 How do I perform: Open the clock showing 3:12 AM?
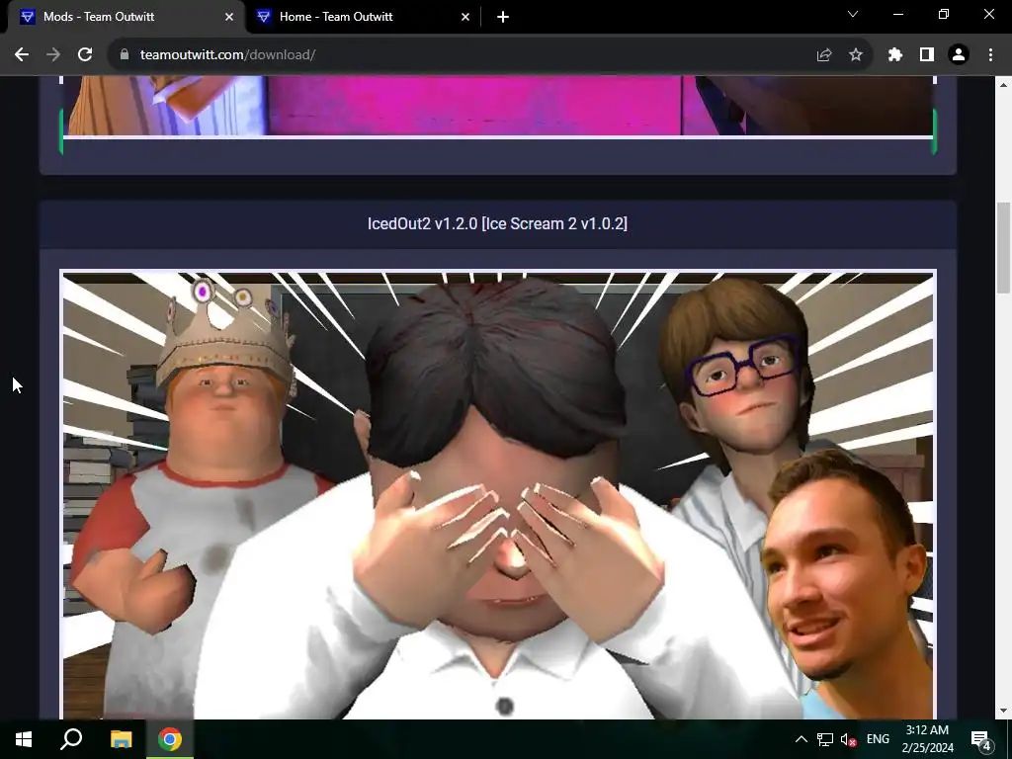pos(927,739)
